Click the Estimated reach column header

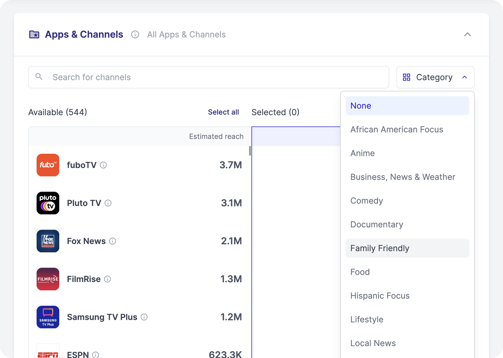[216, 137]
